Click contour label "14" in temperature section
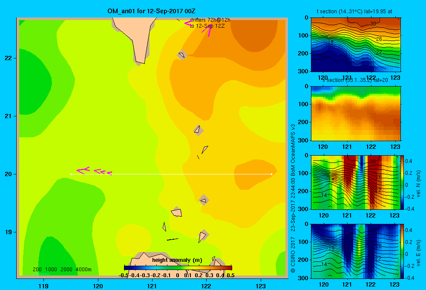The width and height of the screenshot is (426, 290). [x=323, y=58]
